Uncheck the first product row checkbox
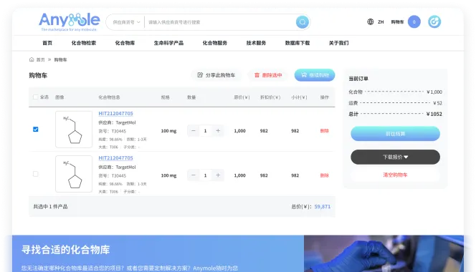476x272 pixels. pos(36,129)
